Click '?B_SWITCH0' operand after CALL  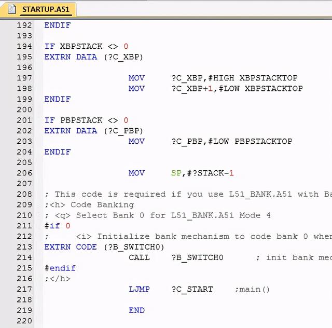coord(197,257)
